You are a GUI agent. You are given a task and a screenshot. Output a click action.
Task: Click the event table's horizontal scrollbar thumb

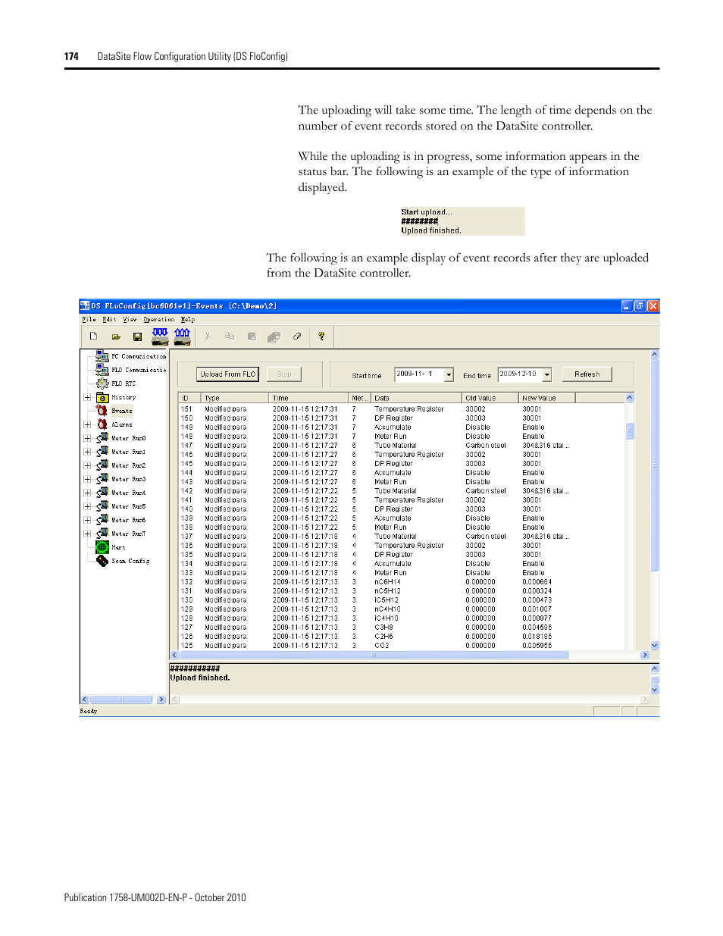(x=374, y=655)
